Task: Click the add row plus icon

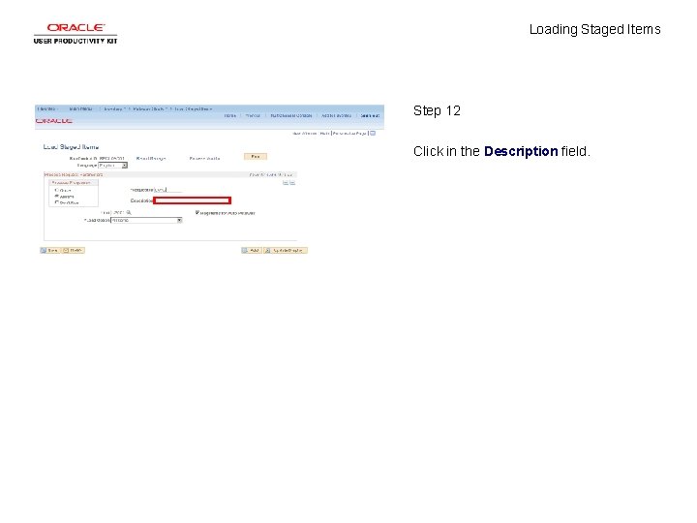Action: pyautogui.click(x=286, y=183)
